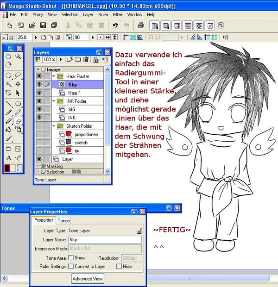
Task: Open the File menu
Action: pos(13,15)
